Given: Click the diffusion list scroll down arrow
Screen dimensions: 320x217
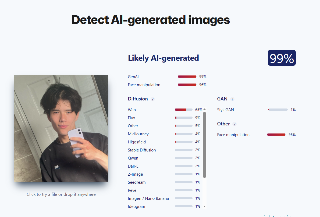Looking at the screenshot, I should 204,207.
